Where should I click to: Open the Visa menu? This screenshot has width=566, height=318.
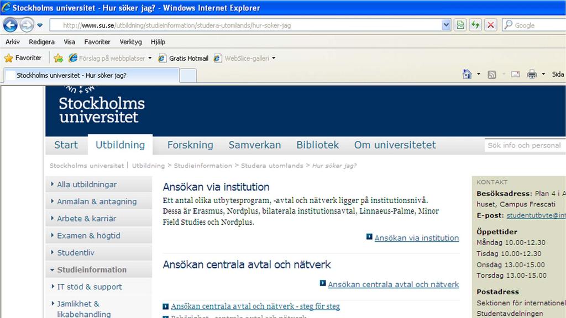point(69,42)
